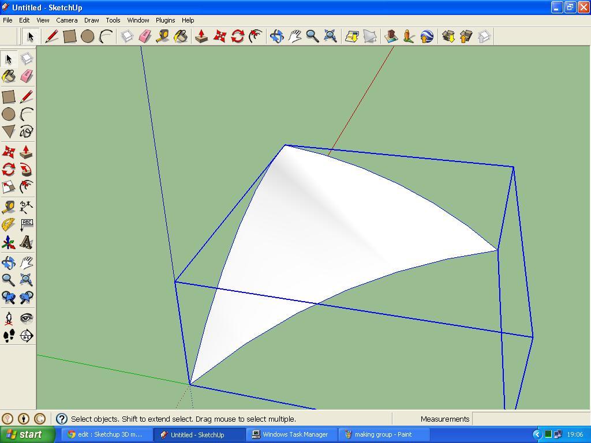Select the 3D Text tool
This screenshot has width=591, height=443.
(27, 242)
